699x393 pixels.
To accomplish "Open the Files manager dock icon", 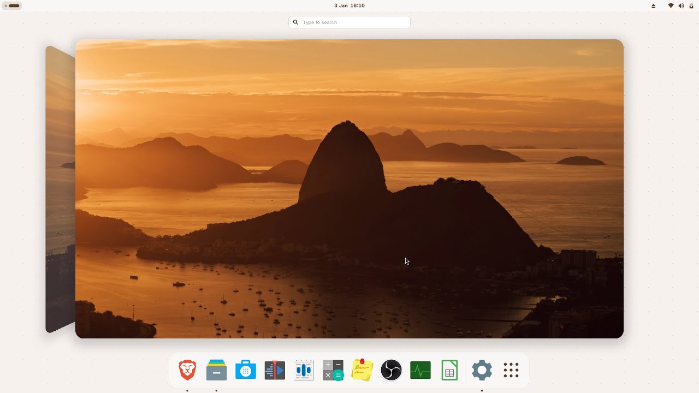I will (217, 371).
